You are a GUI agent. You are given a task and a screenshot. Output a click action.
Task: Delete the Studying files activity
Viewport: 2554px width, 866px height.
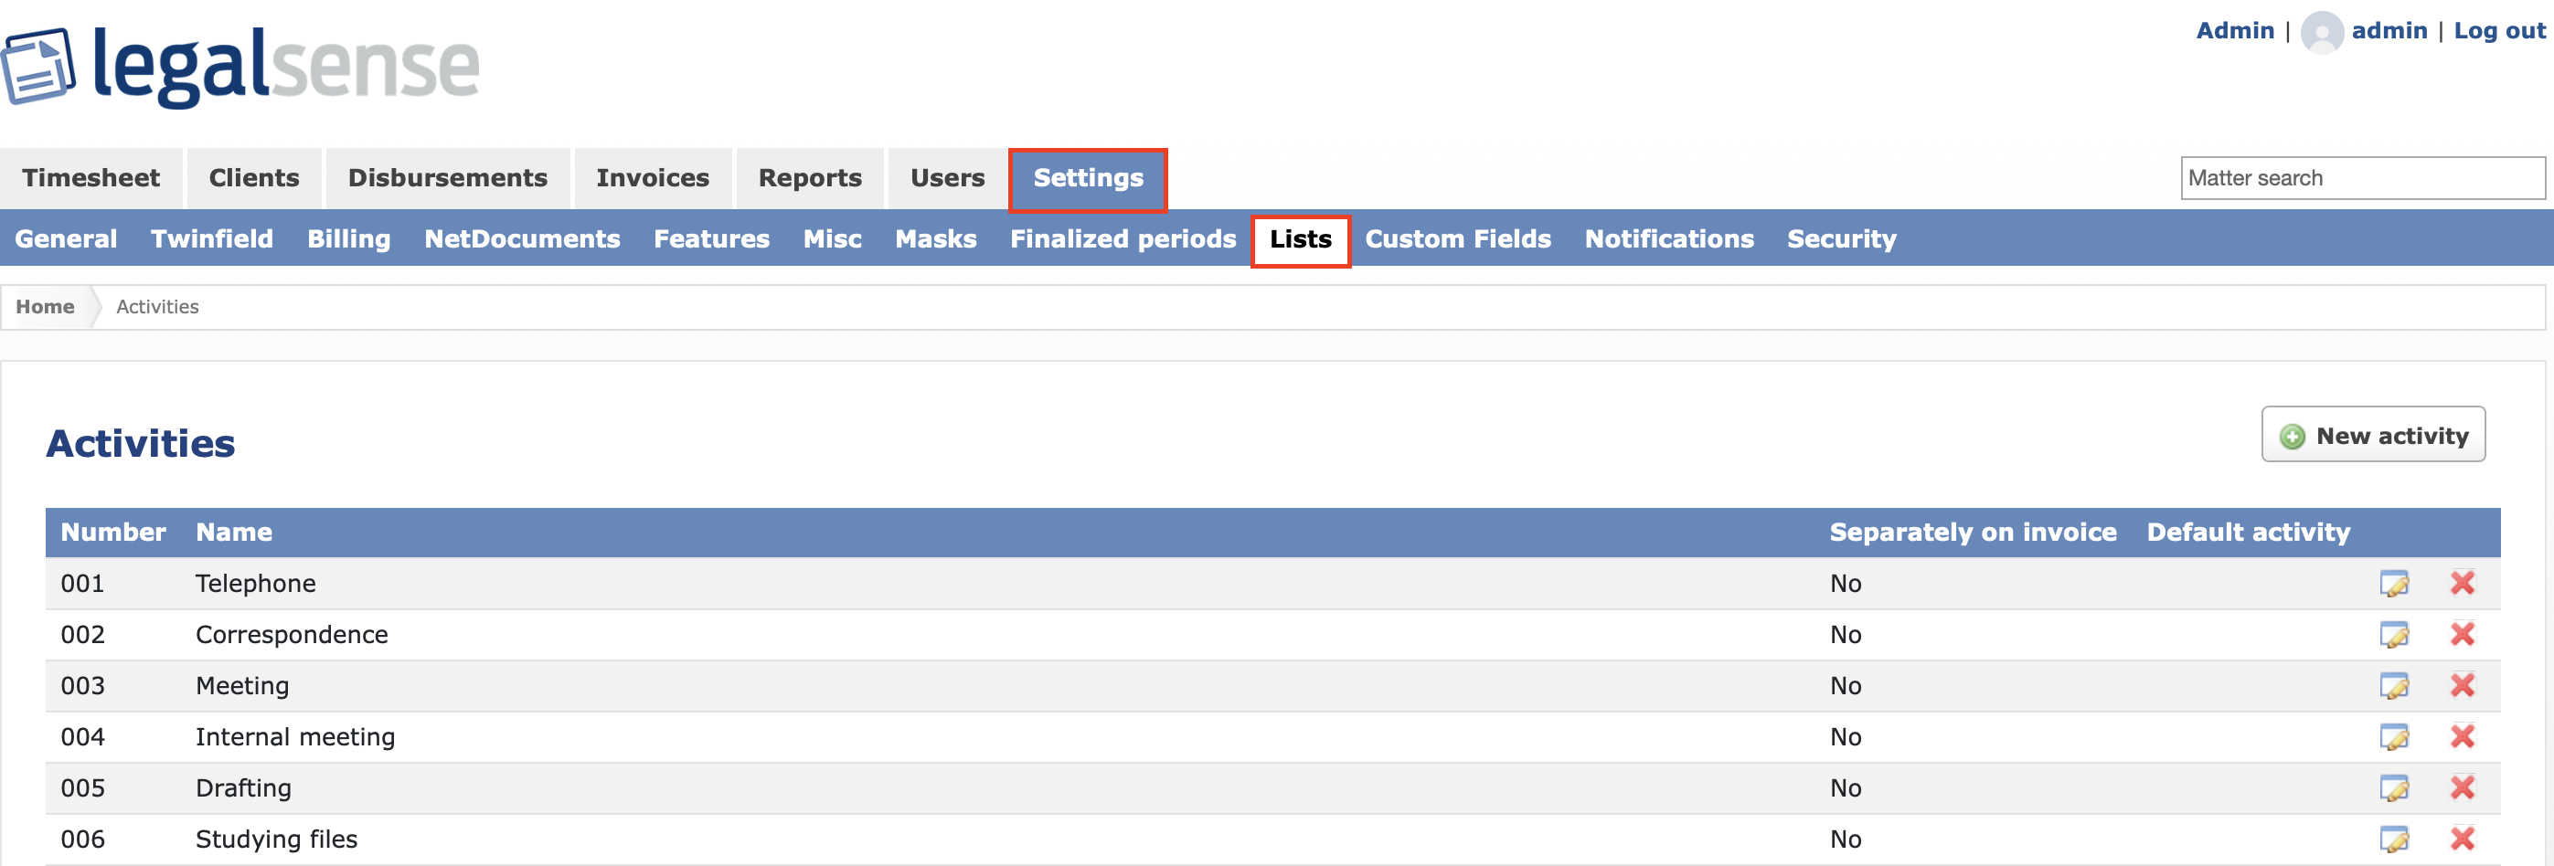click(2462, 840)
